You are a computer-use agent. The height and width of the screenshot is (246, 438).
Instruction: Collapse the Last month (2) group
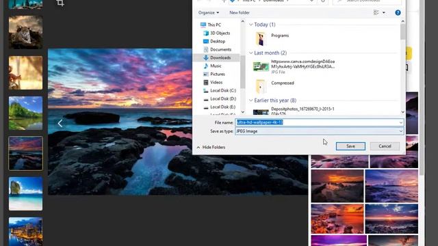pos(251,53)
